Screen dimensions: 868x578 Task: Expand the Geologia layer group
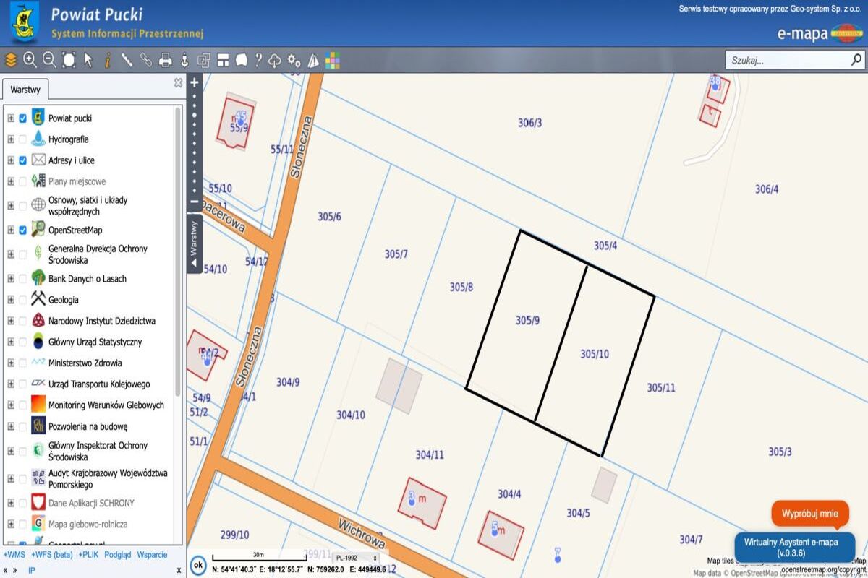click(x=11, y=300)
